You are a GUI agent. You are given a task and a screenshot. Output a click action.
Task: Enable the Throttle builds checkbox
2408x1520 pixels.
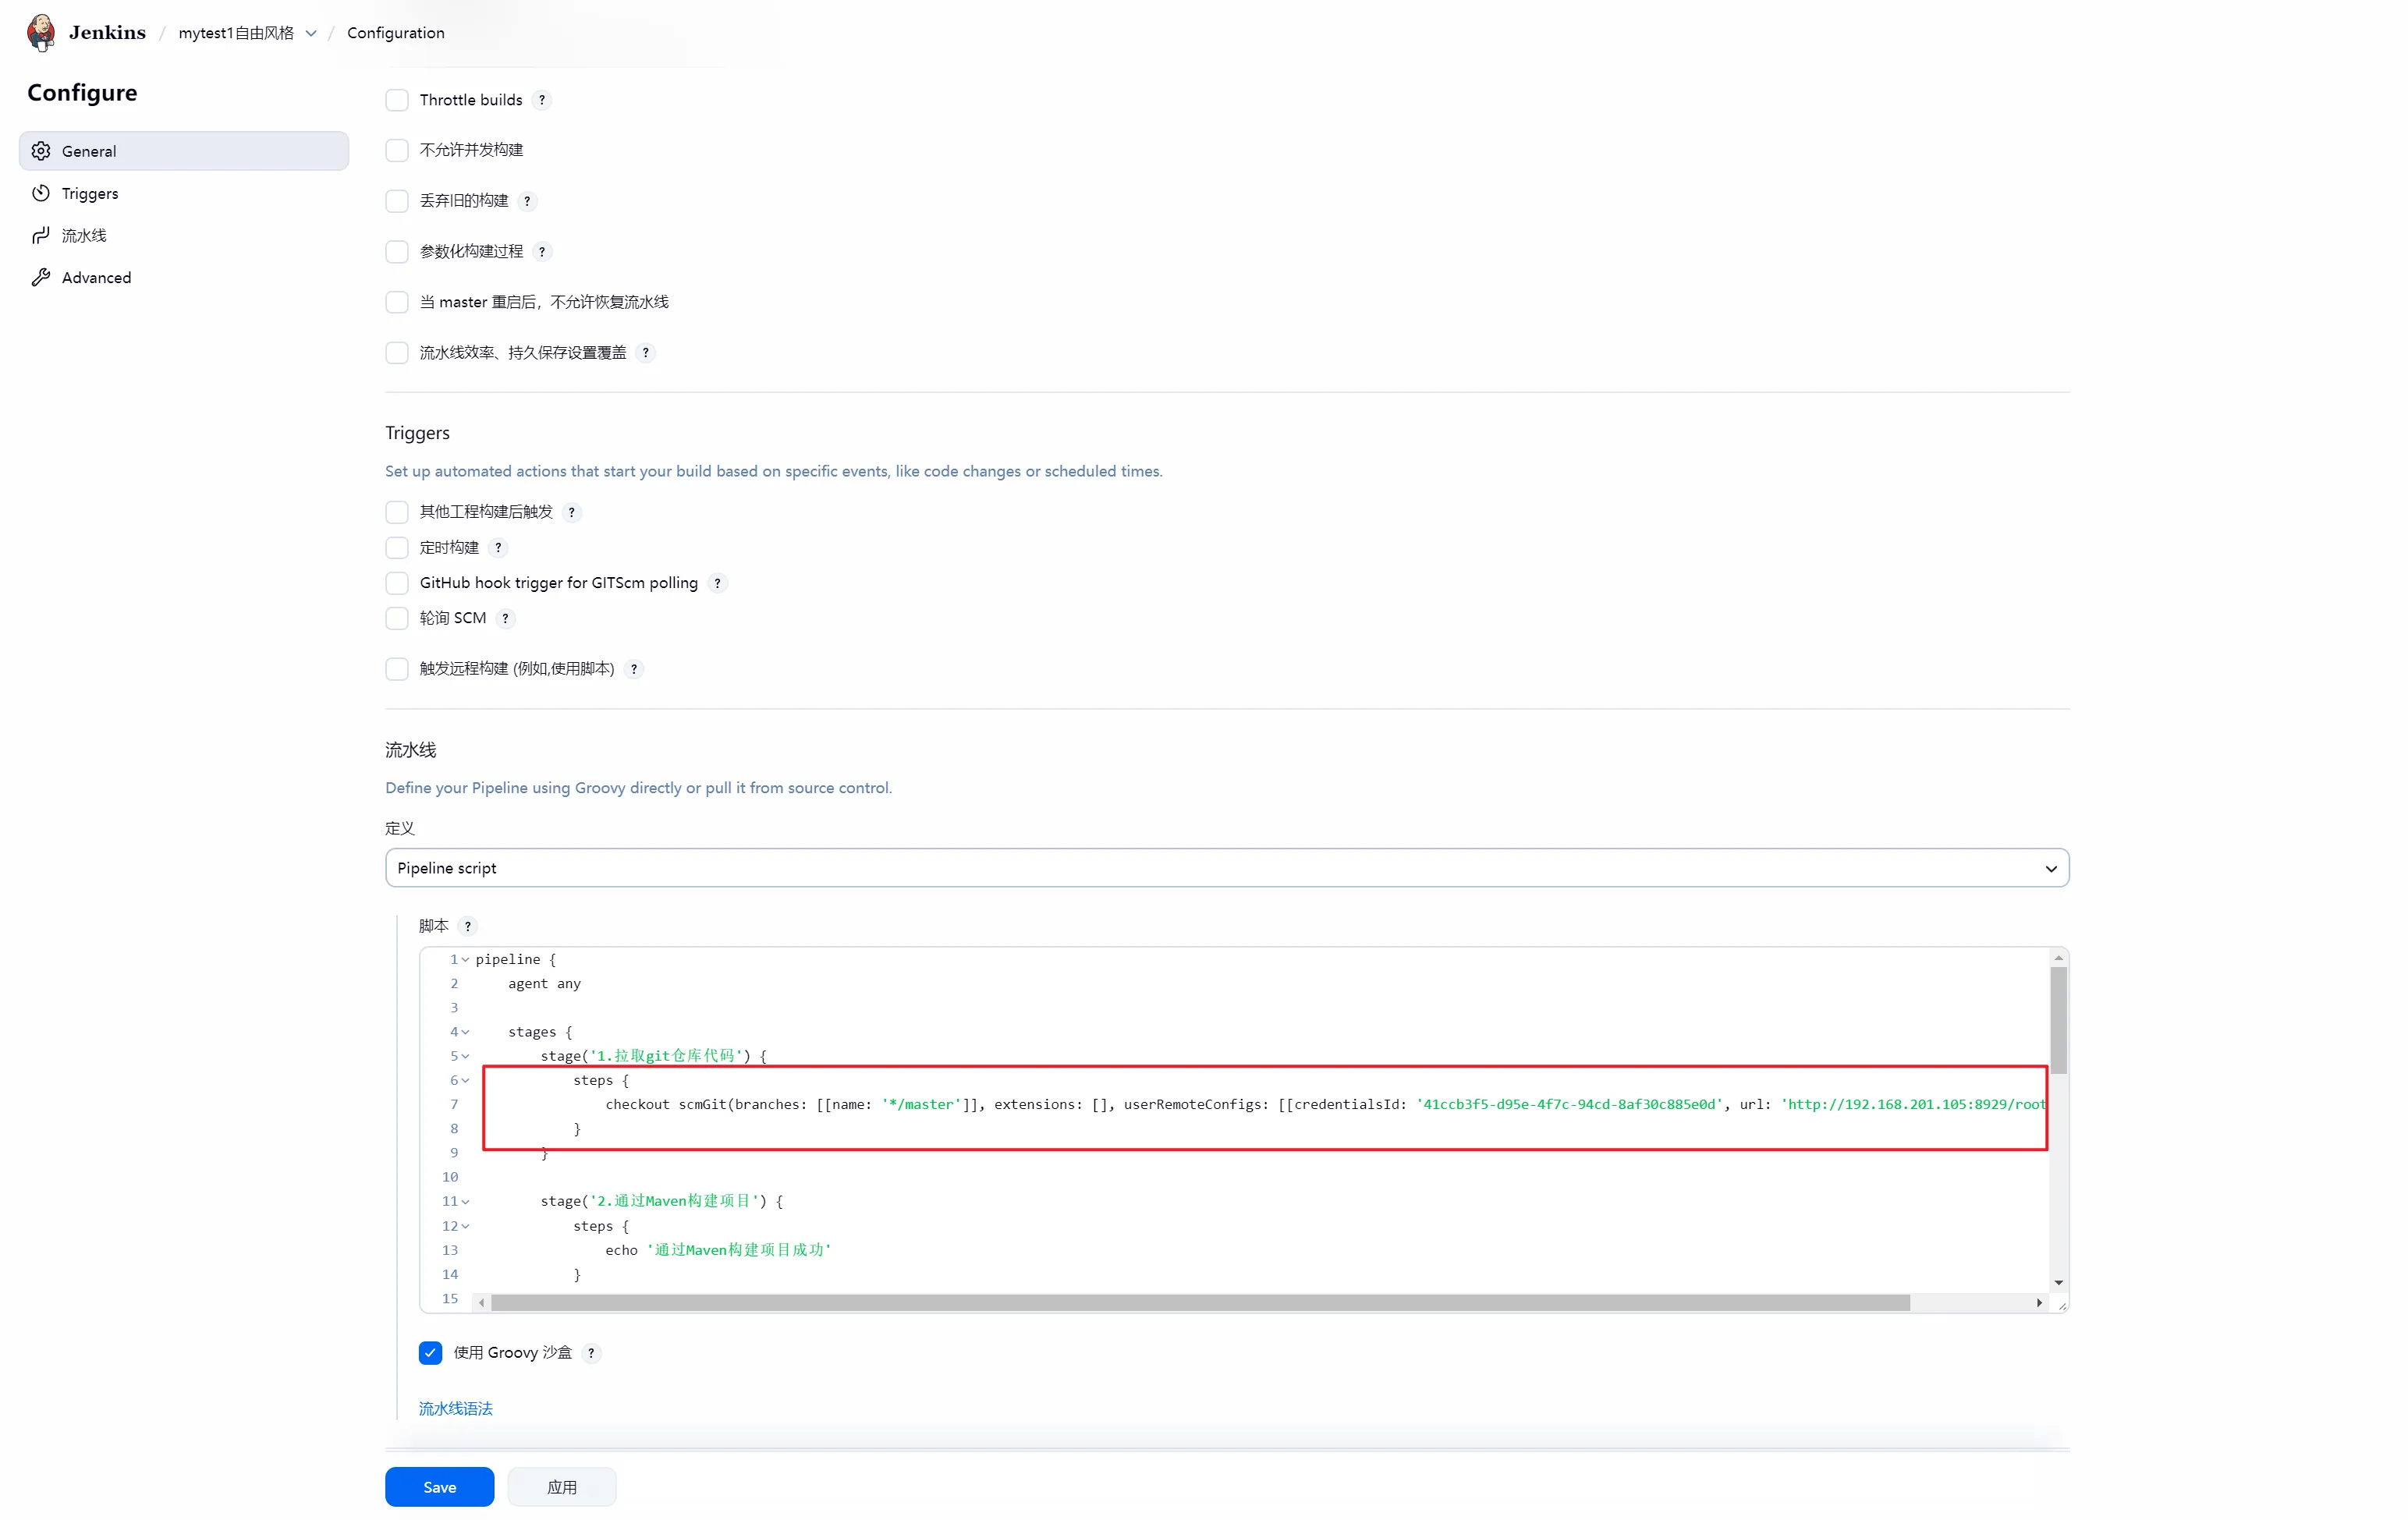(397, 100)
